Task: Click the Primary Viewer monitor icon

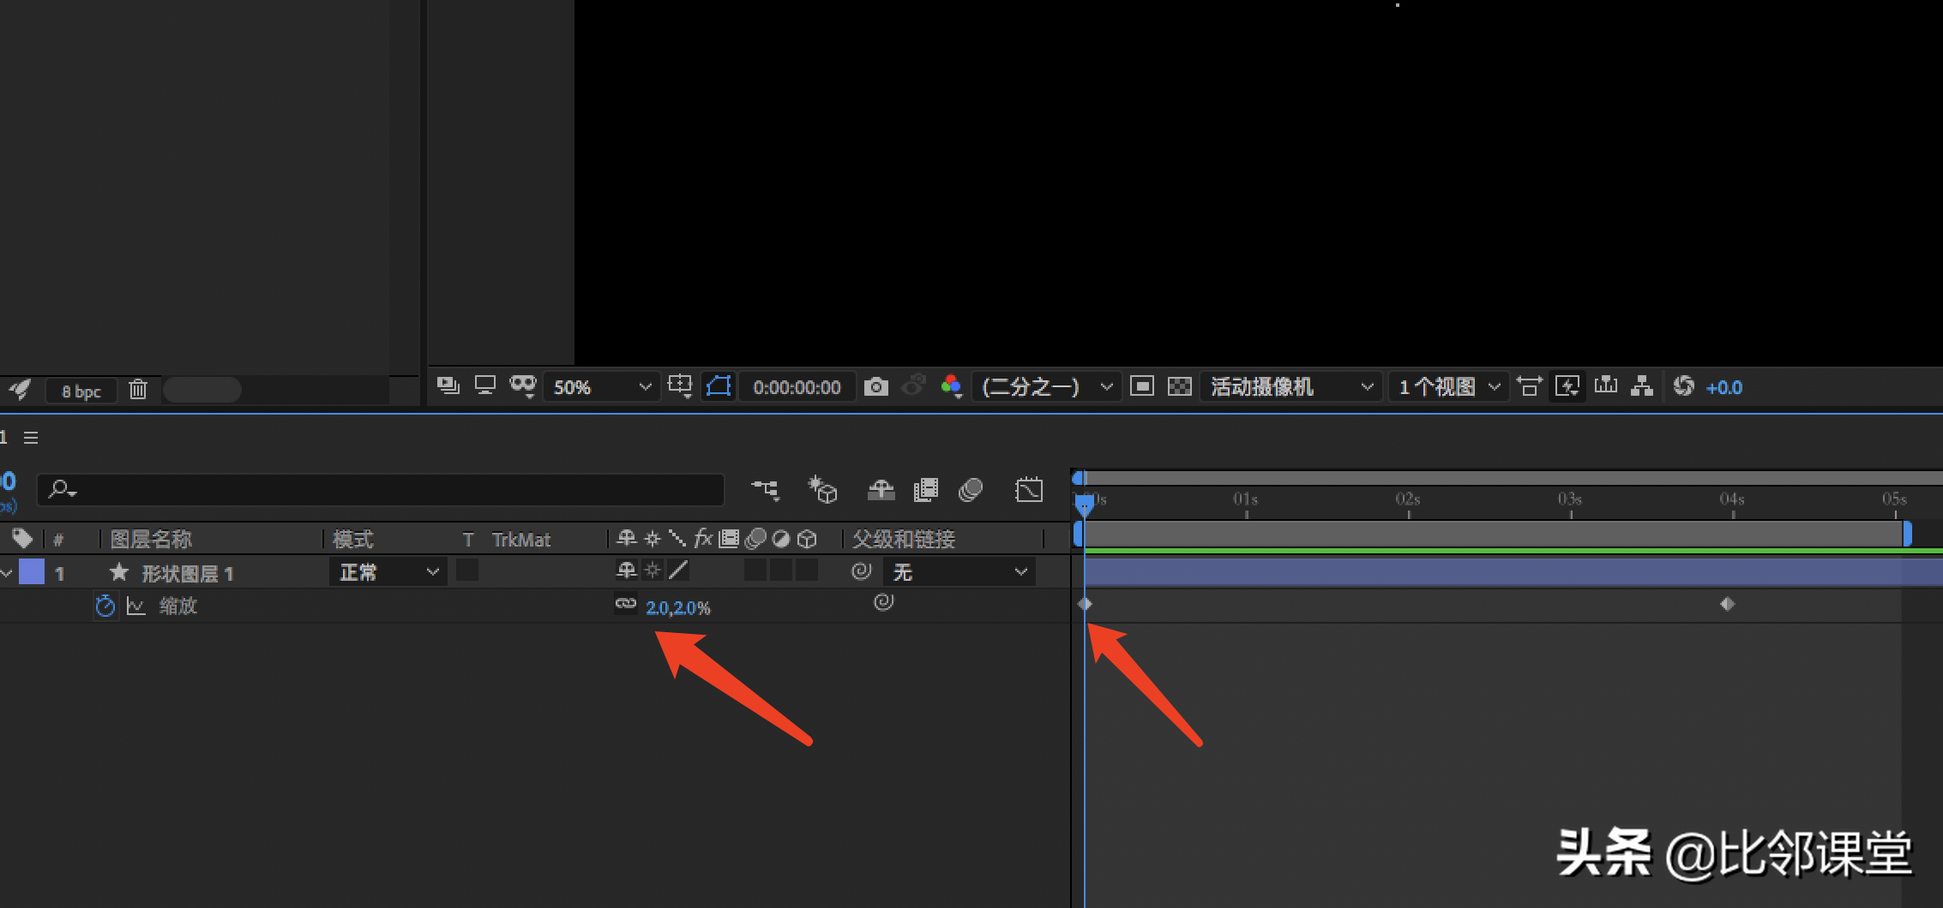Action: pos(485,386)
